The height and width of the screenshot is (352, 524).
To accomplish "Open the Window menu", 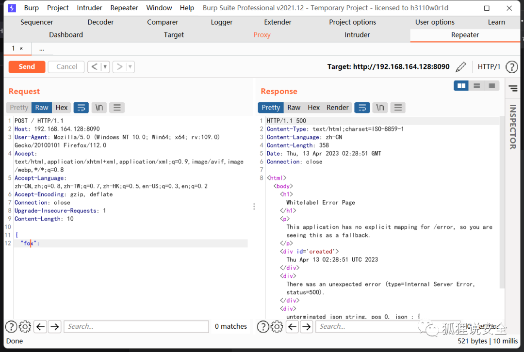I will 159,8.
